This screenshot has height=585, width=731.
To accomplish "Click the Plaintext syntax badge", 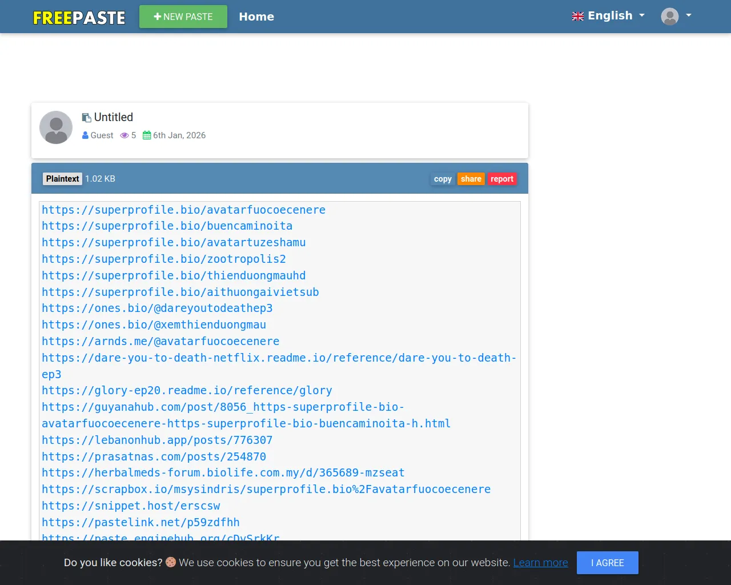I will point(62,179).
